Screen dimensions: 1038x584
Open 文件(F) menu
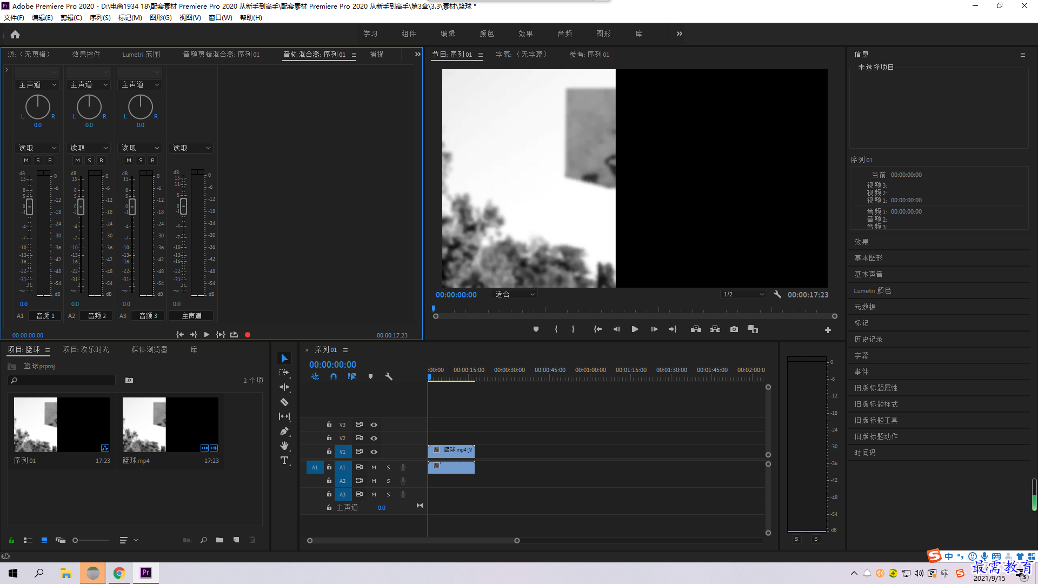[x=14, y=17]
